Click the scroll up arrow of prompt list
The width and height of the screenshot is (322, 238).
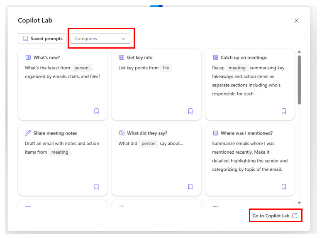(299, 52)
